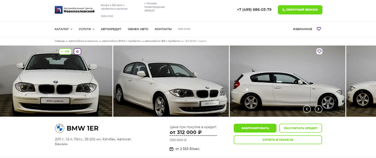
Task: Click the ОБРАТНЫЙ ЗВОНОК button
Action: pyautogui.click(x=300, y=10)
